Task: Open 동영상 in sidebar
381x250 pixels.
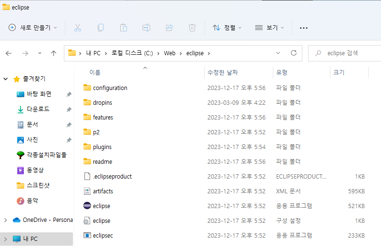Action: coord(35,170)
